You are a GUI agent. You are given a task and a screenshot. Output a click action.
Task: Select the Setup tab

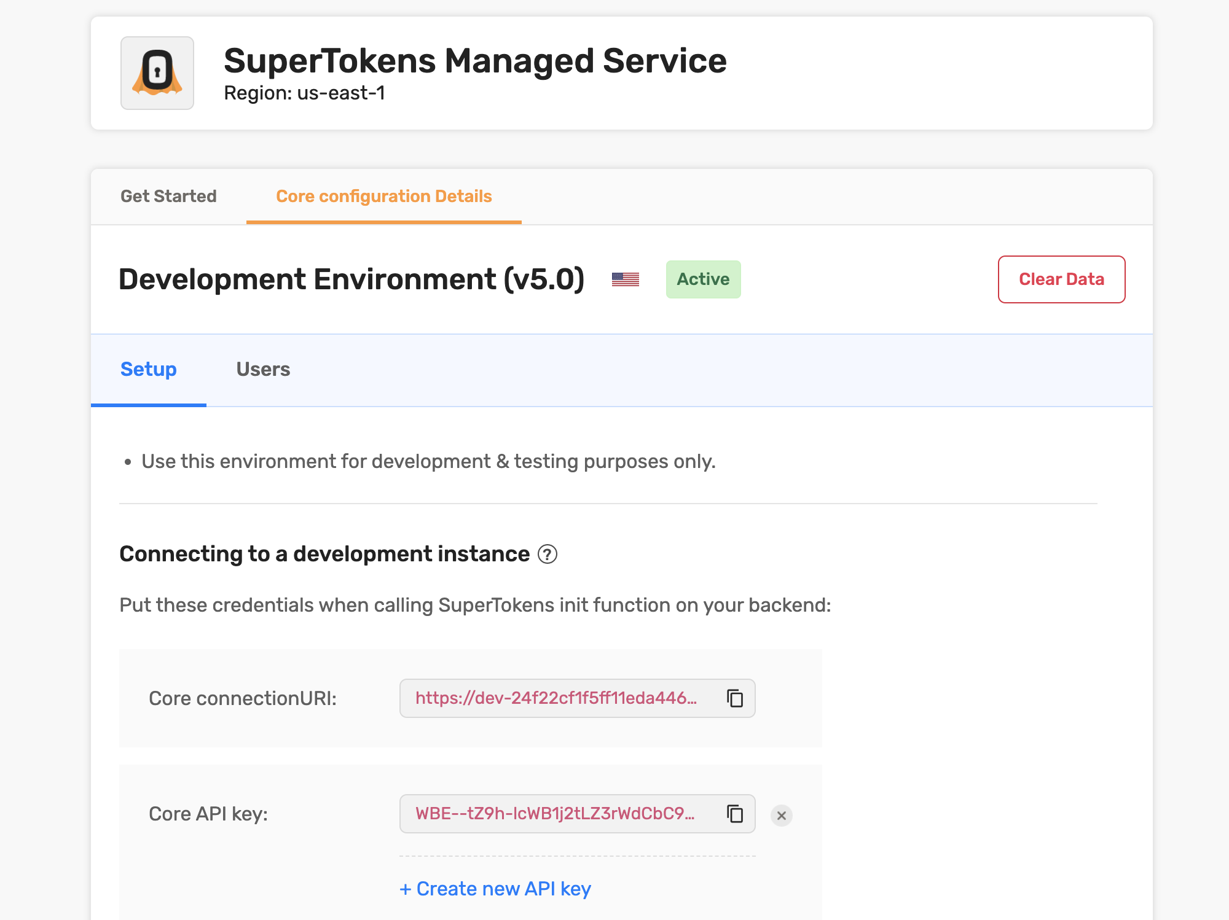tap(148, 369)
